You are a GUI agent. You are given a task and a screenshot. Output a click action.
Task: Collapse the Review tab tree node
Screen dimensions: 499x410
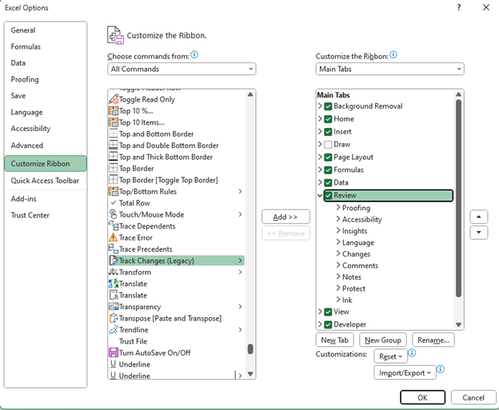pyautogui.click(x=320, y=195)
